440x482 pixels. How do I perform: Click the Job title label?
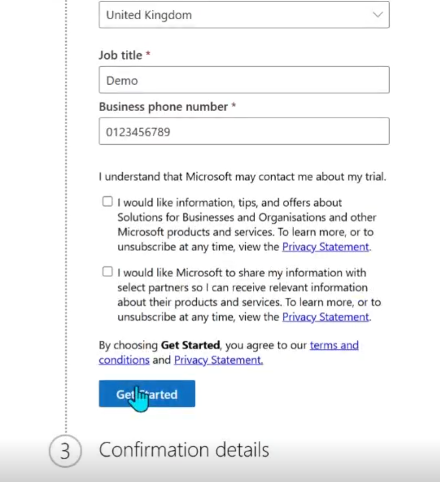click(x=120, y=55)
